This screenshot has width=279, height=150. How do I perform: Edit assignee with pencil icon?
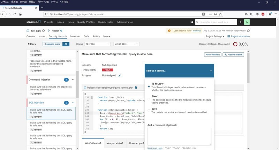point(120,75)
